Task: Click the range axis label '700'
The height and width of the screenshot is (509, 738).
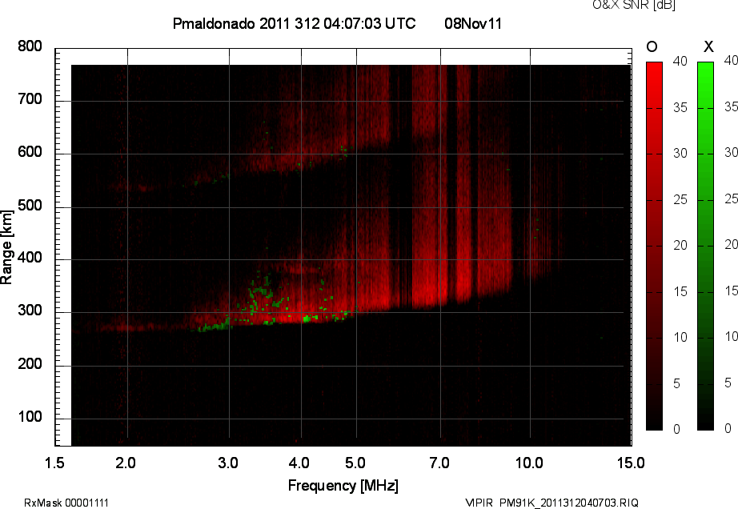Action: click(x=30, y=99)
